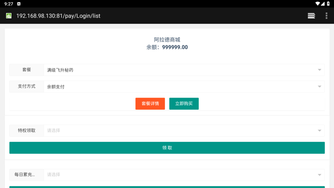Click the dropdown arrow on 套餐 row

tap(319, 70)
